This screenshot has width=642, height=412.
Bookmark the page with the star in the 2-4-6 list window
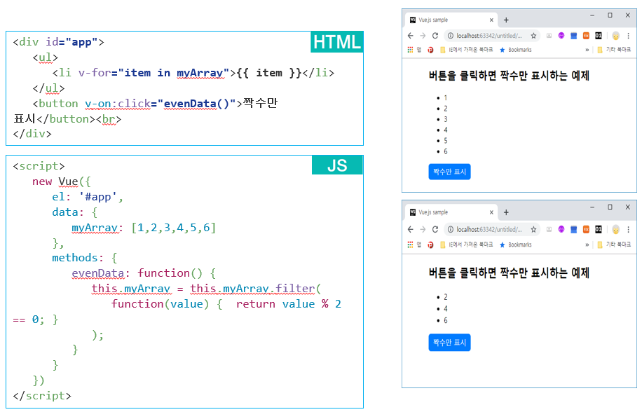[533, 230]
